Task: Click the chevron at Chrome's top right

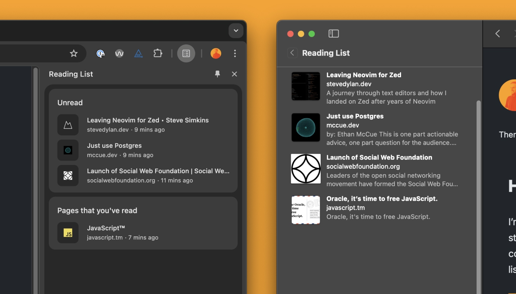Action: tap(236, 31)
